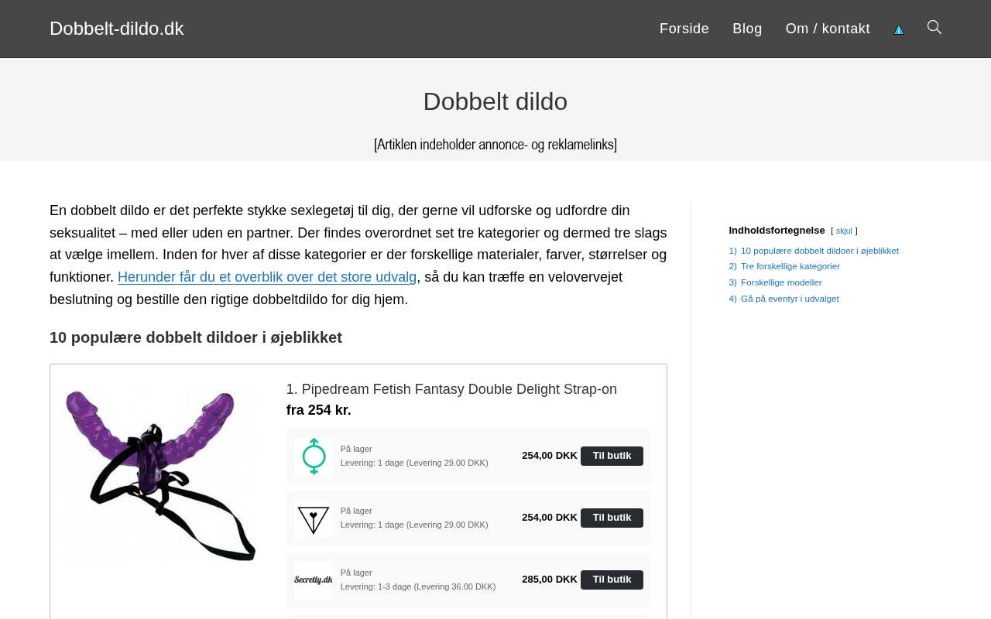Open the Blog menu item
The height and width of the screenshot is (619, 991).
pos(747,29)
